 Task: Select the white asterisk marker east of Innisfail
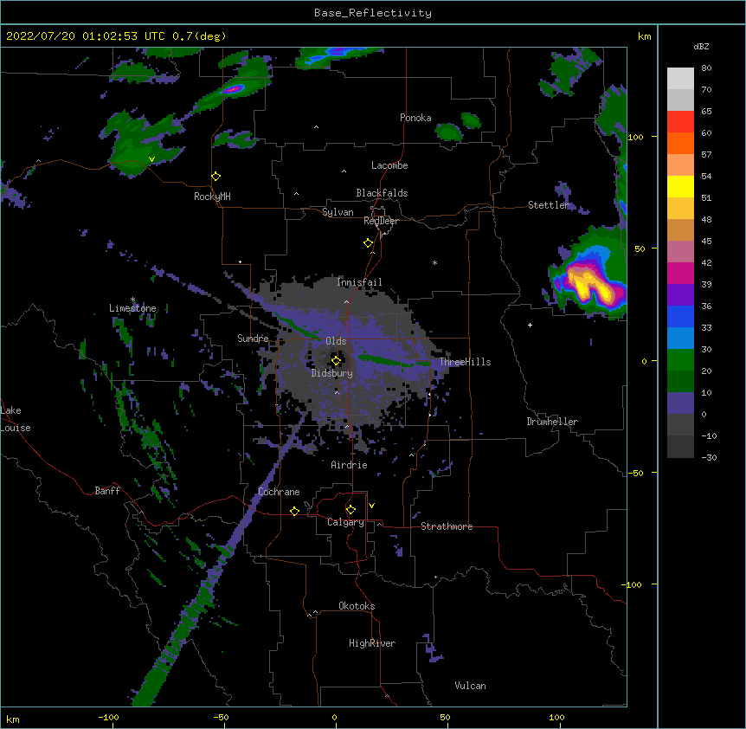[x=434, y=262]
